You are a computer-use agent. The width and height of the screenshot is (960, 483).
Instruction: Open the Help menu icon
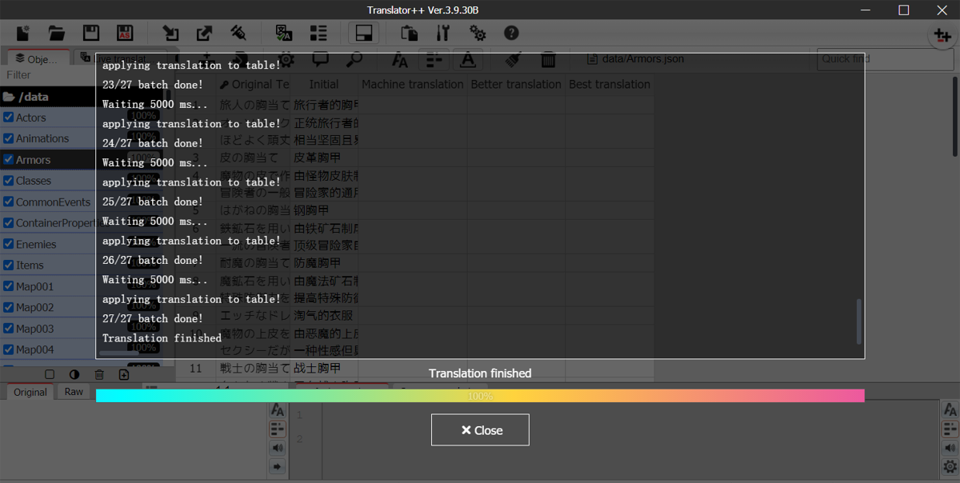[x=511, y=33]
